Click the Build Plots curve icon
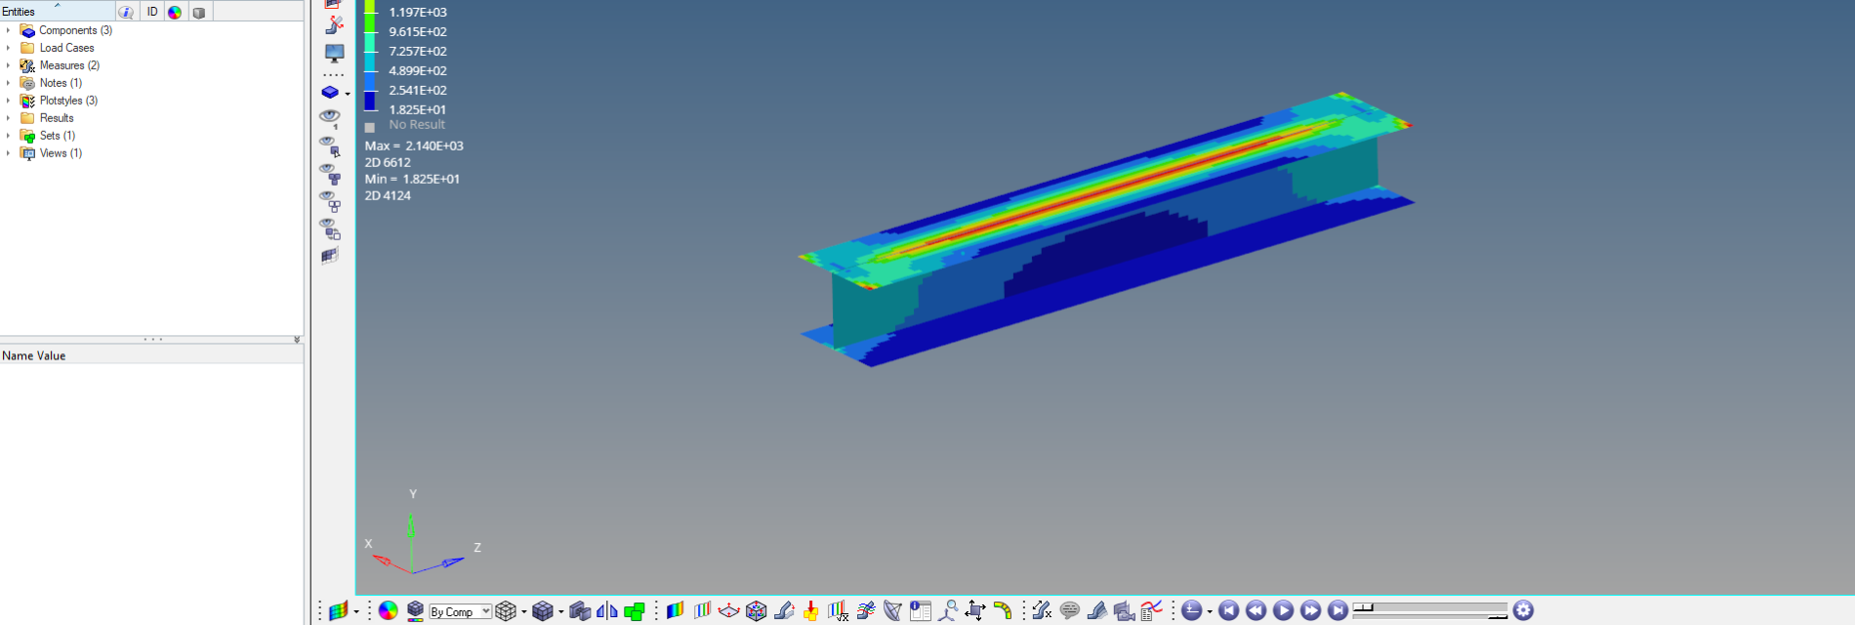This screenshot has height=625, width=1855. pyautogui.click(x=1151, y=611)
